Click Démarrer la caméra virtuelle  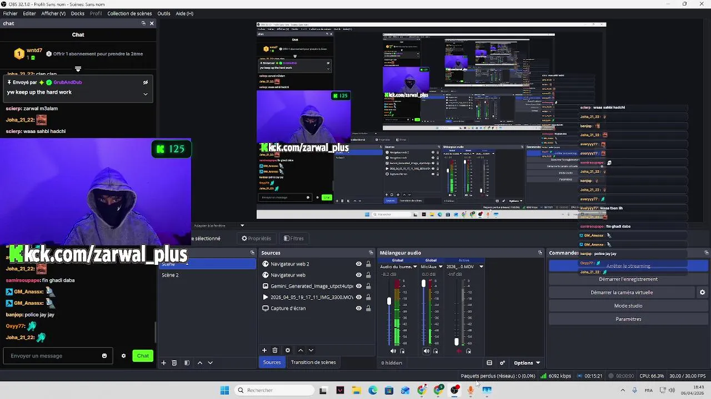[622, 293]
